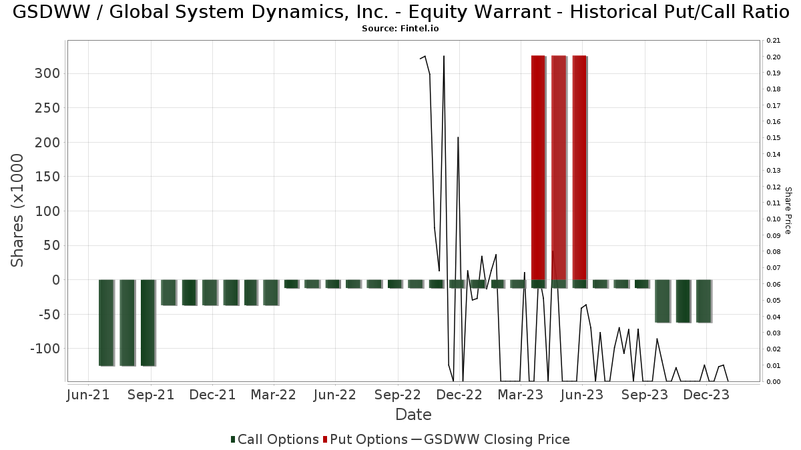Image resolution: width=801 pixels, height=450 pixels.
Task: Click the Call Options legend label
Action: pos(278,439)
